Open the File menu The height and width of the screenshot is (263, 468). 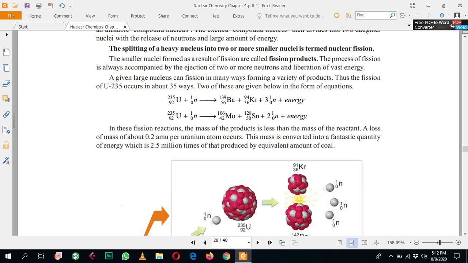coord(11,16)
